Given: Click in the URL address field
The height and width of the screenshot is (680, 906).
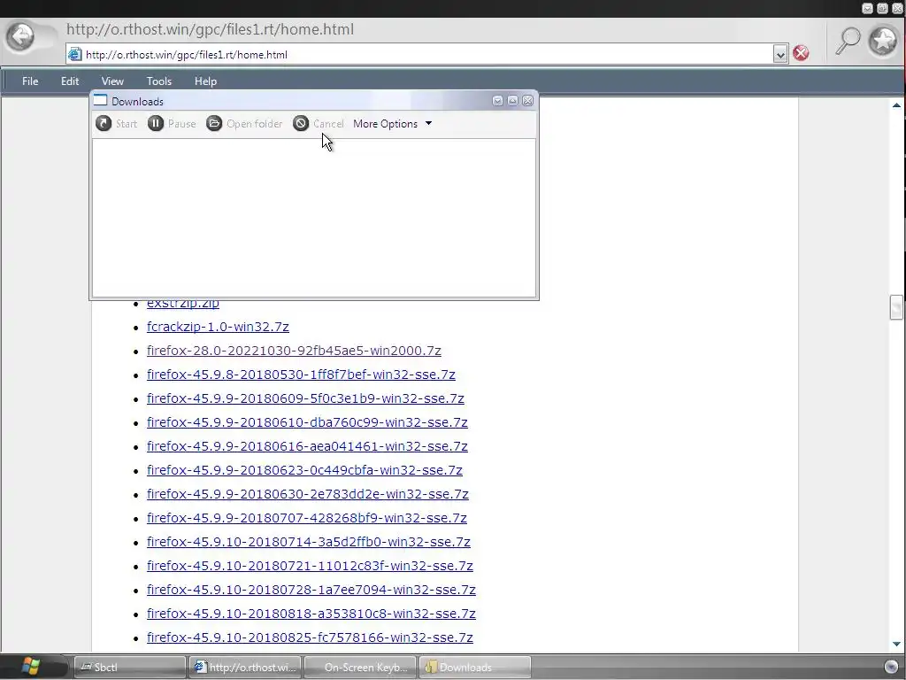Looking at the screenshot, I should [427, 54].
